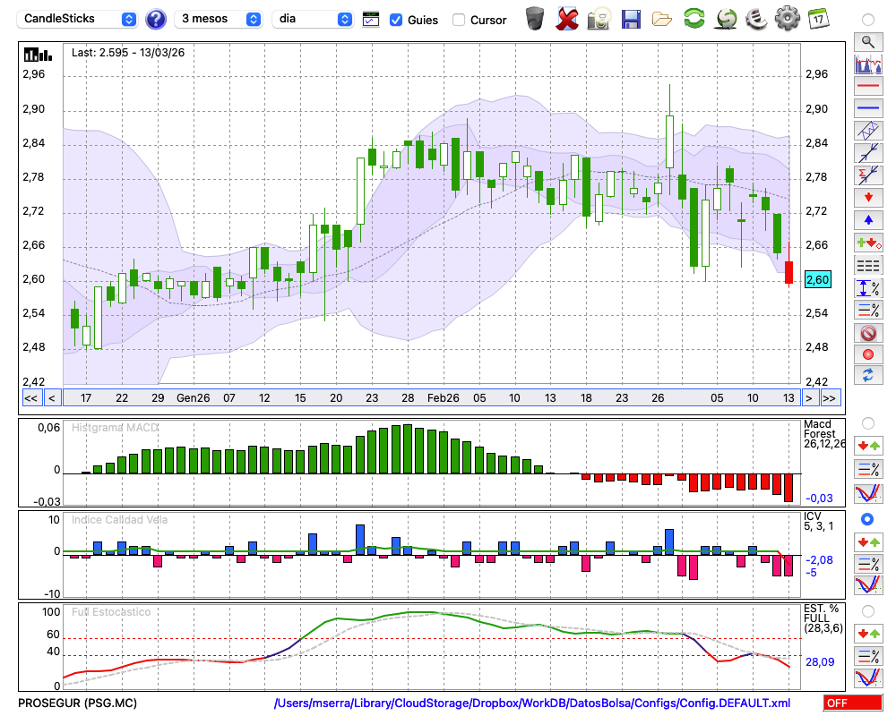The image size is (896, 716).
Task: Click oscillator curve icon in MACD panel
Action: (868, 493)
